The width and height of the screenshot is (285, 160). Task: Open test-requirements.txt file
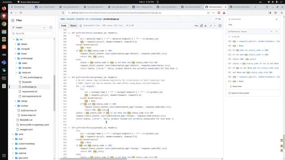tap(32, 96)
